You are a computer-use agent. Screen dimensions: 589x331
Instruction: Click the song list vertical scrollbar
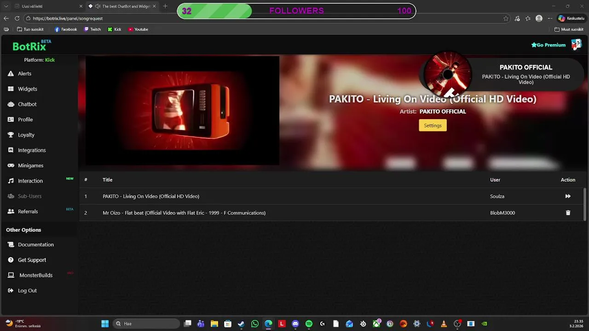pos(585,205)
